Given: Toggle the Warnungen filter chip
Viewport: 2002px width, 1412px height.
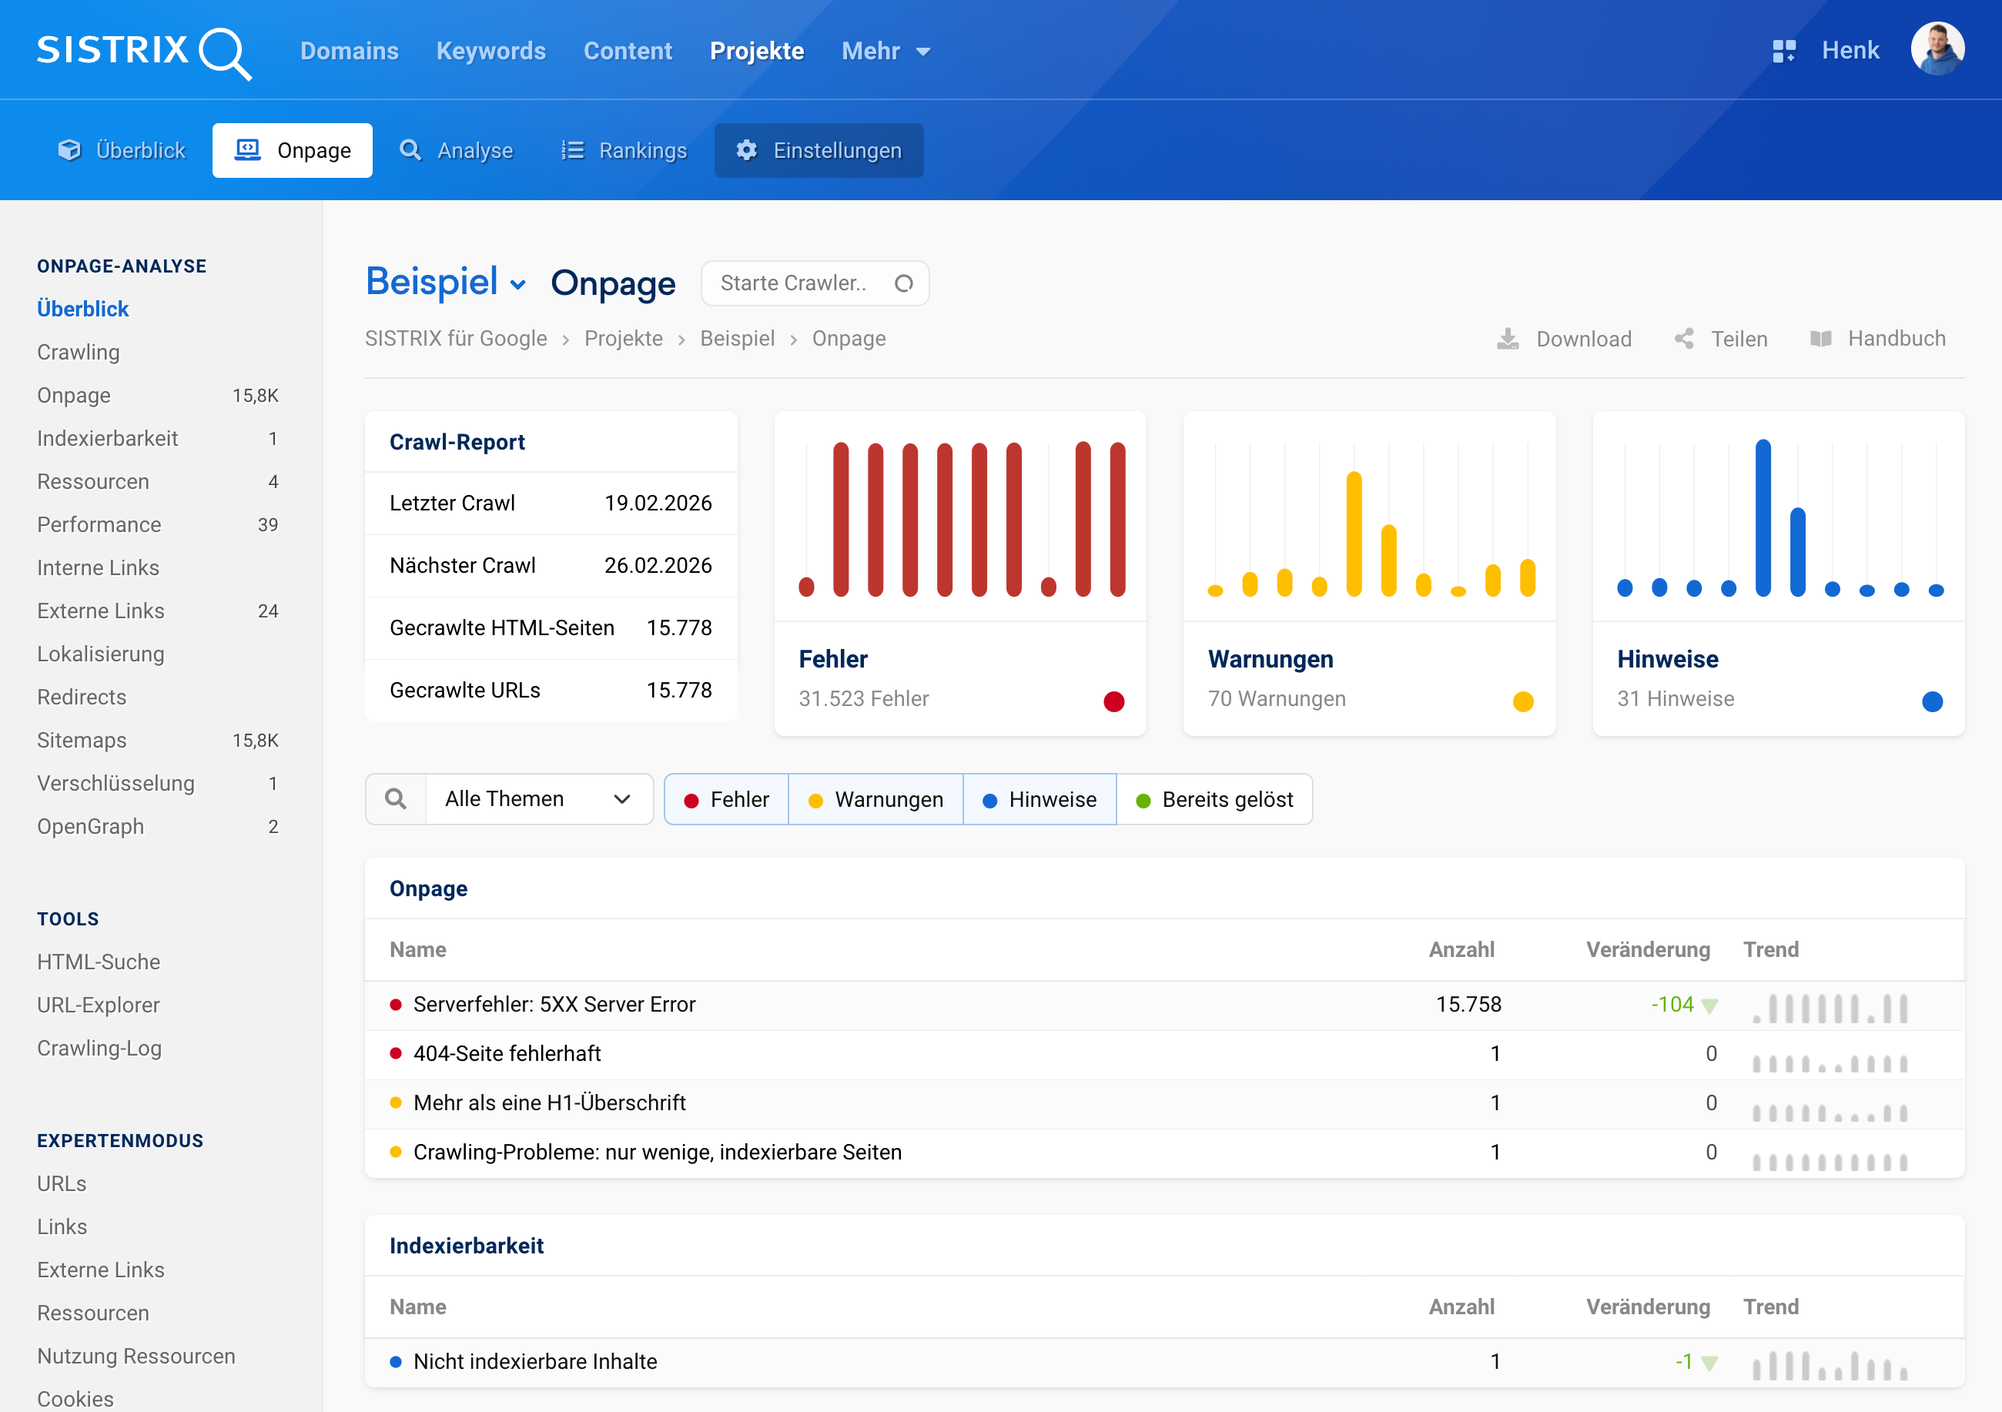Looking at the screenshot, I should [875, 798].
